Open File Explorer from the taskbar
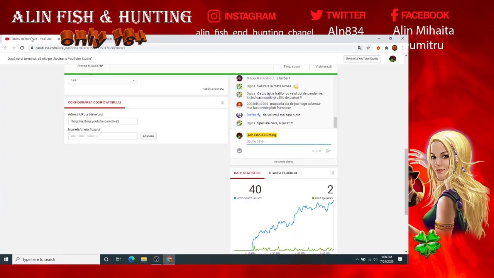 tap(144, 259)
